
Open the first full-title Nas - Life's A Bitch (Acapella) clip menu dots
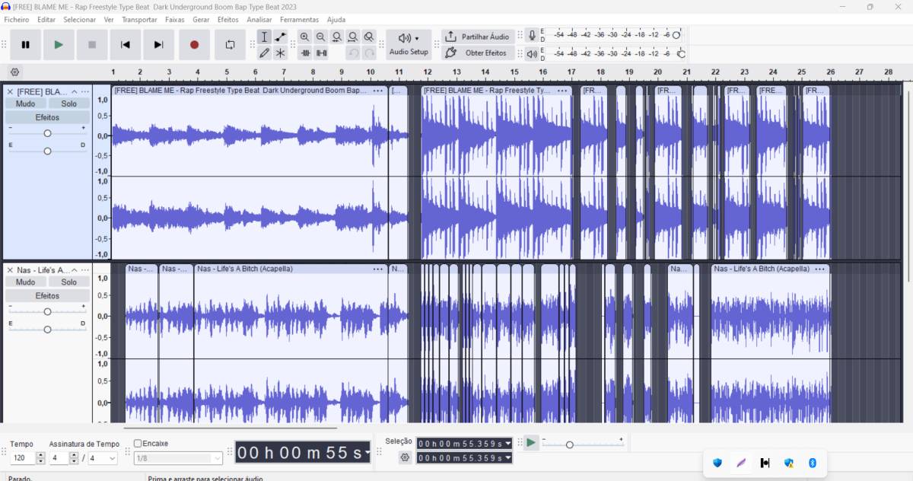click(x=378, y=269)
